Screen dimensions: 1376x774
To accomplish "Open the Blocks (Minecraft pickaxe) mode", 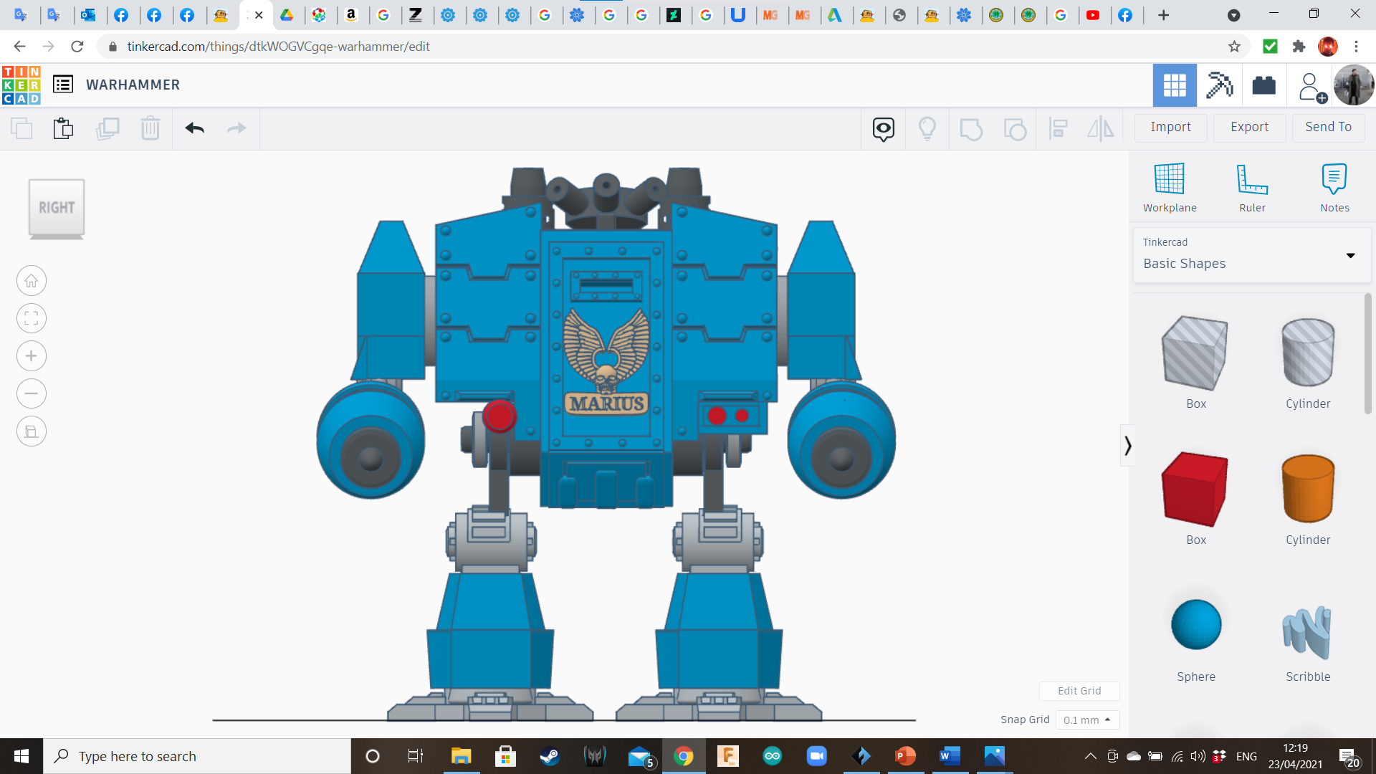I will point(1219,85).
